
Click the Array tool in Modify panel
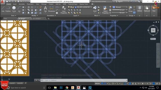[x=35, y=13]
